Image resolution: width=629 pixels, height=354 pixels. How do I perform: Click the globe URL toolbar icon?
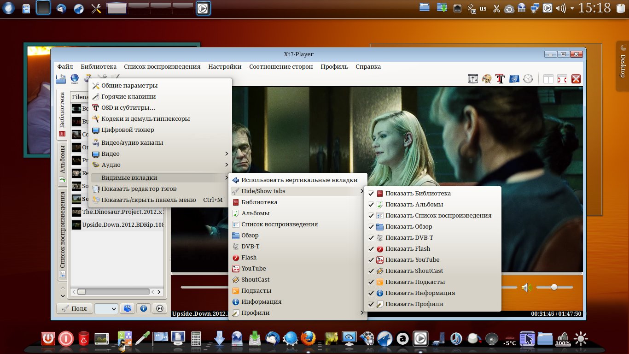point(75,79)
